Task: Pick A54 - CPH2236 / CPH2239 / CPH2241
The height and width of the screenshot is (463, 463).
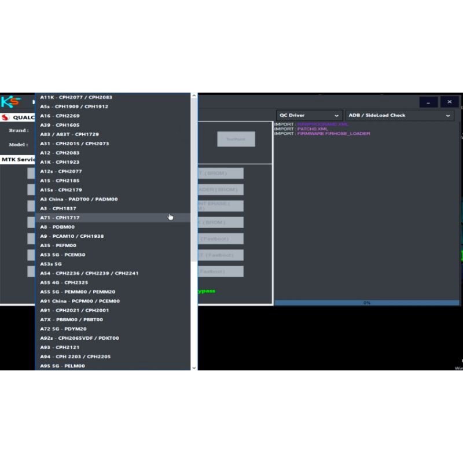Action: pyautogui.click(x=113, y=273)
